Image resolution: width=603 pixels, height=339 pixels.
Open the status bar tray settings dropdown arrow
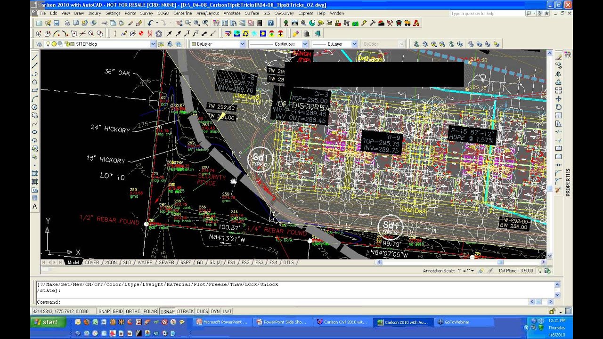click(561, 312)
